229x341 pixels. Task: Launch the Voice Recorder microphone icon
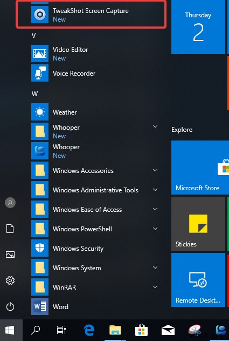coord(40,73)
